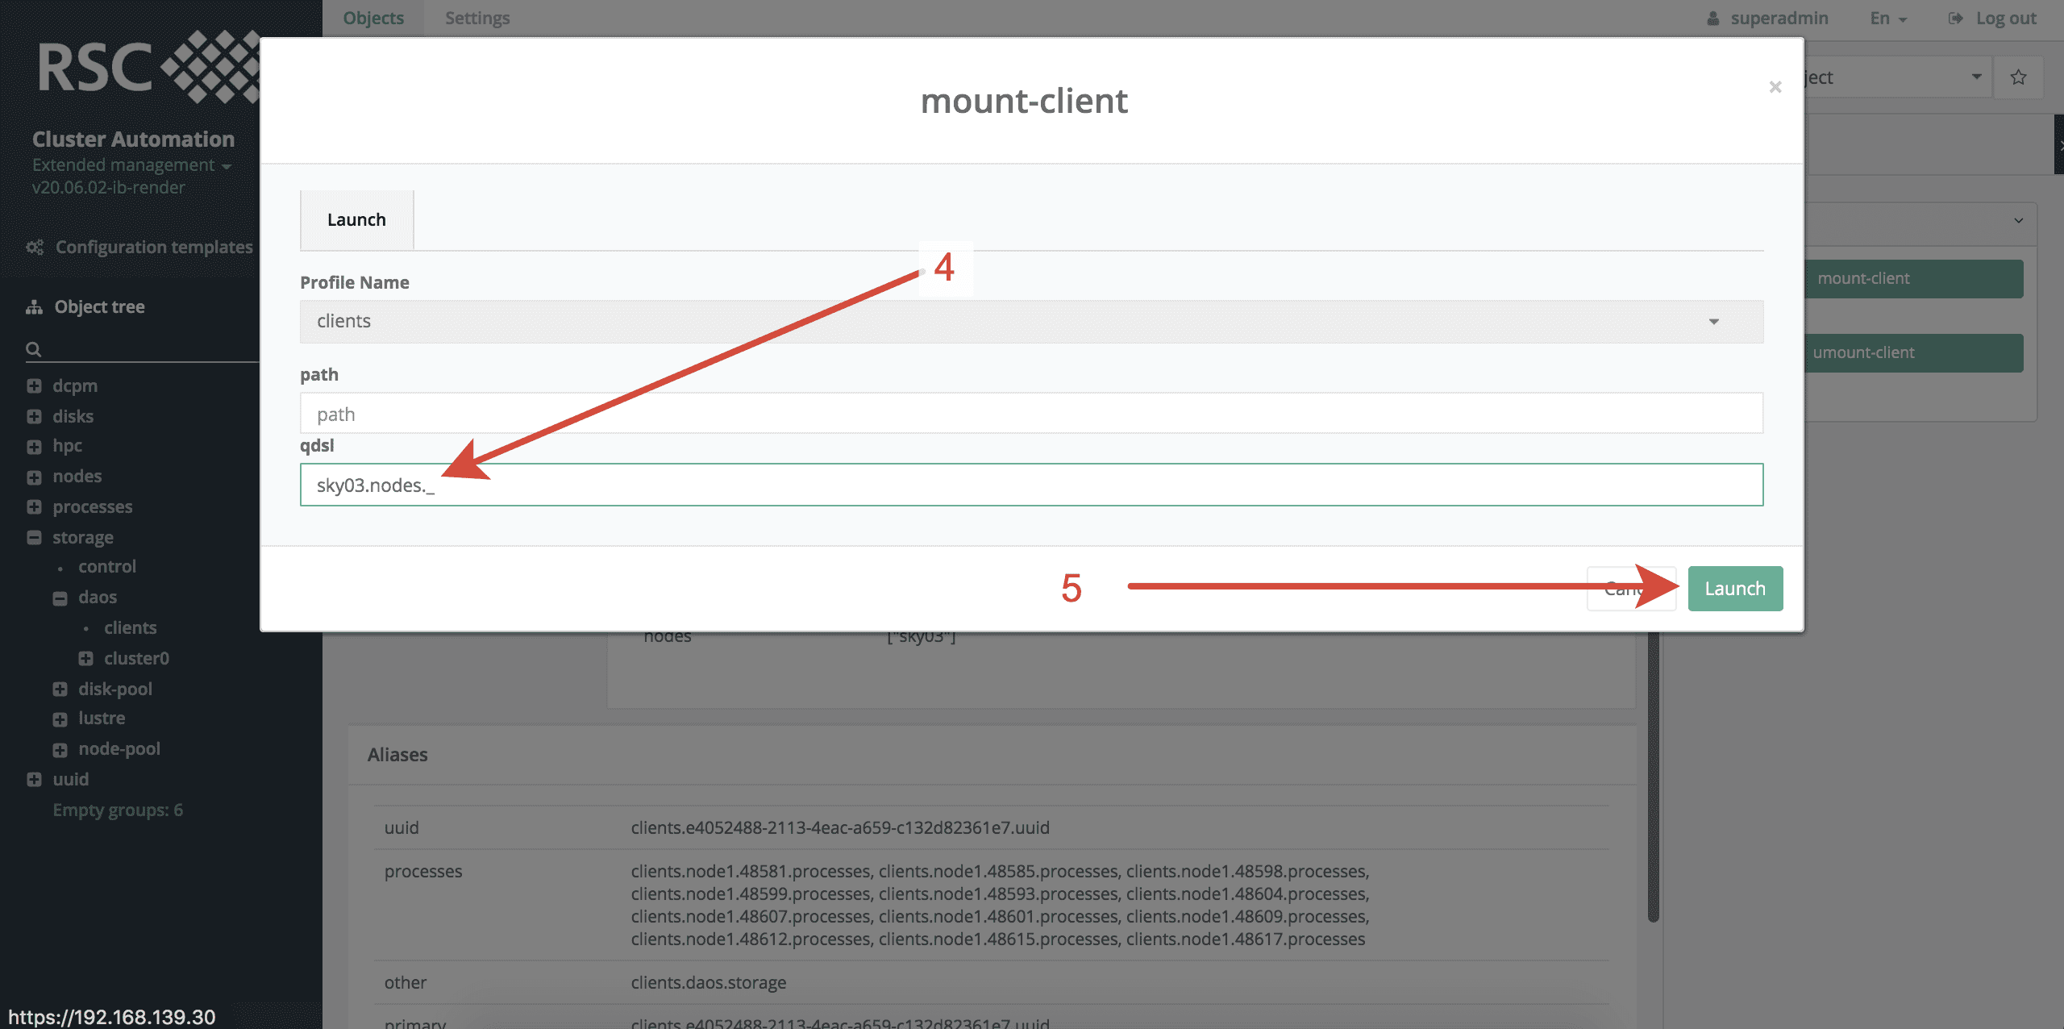This screenshot has width=2064, height=1029.
Task: Open the En language dropdown
Action: (x=1887, y=18)
